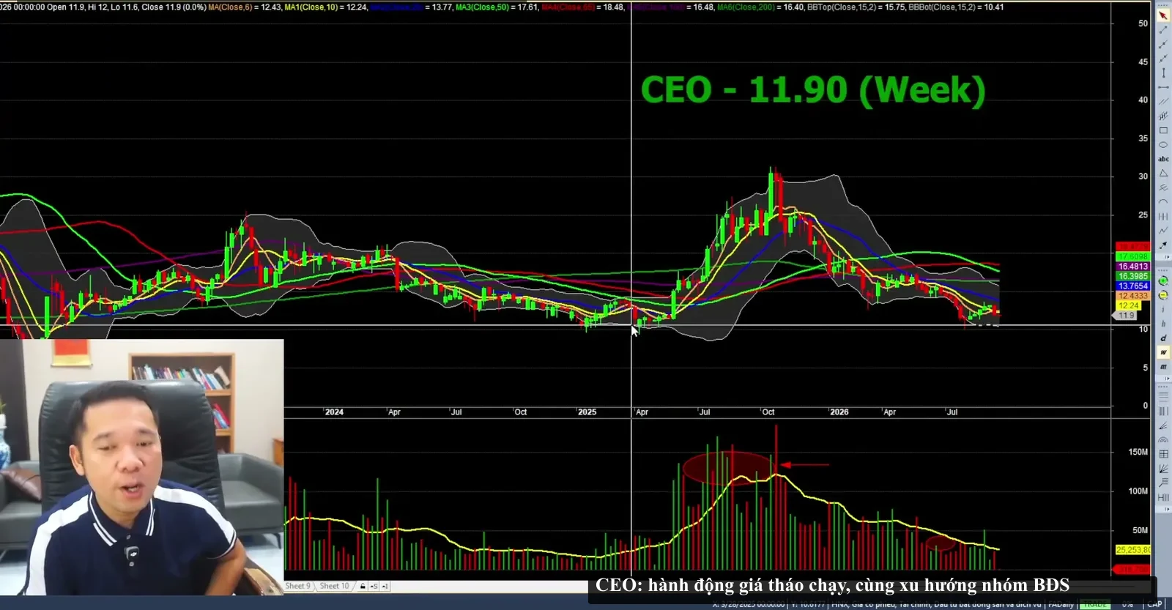Activate the abc text tool
This screenshot has height=610, width=1172.
point(1163,159)
